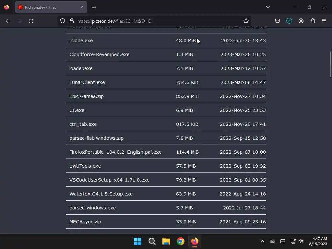Download loader.exe
This screenshot has height=249, width=332.
[81, 68]
